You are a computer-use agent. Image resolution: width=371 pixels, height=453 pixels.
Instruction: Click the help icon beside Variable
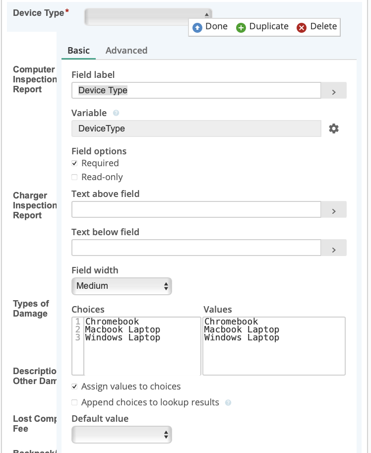click(x=116, y=113)
